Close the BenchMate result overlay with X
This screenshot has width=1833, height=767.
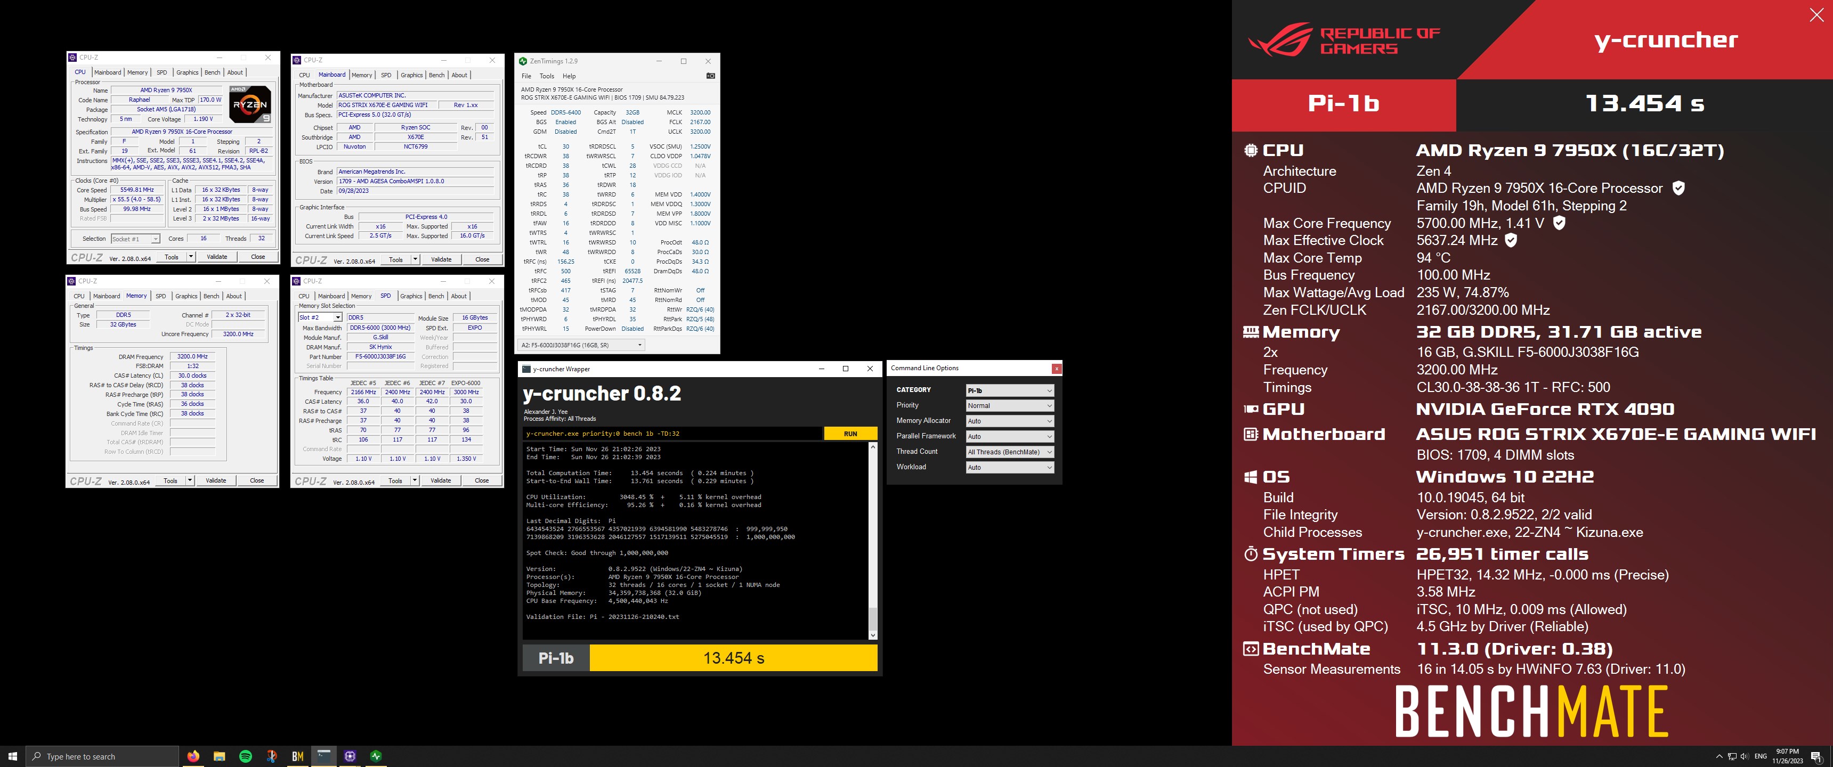point(1816,15)
